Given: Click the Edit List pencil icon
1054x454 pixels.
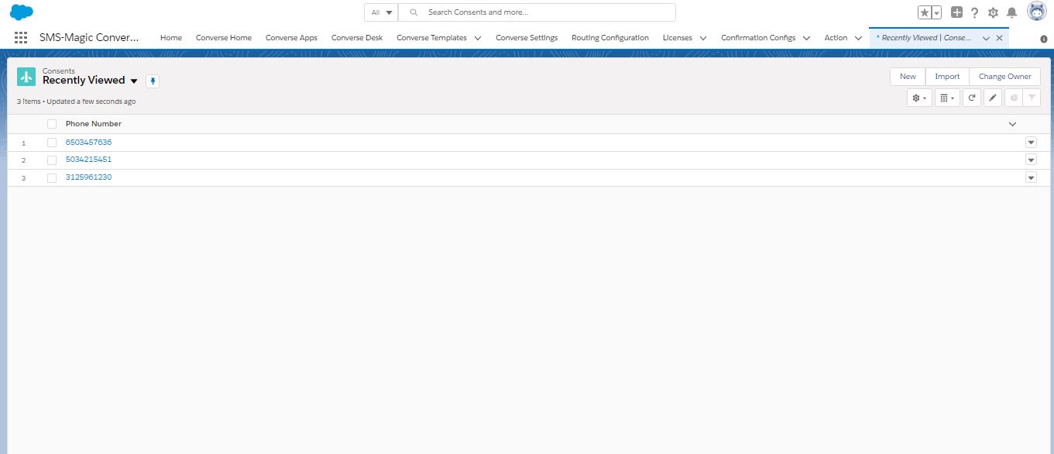Looking at the screenshot, I should click(x=993, y=98).
